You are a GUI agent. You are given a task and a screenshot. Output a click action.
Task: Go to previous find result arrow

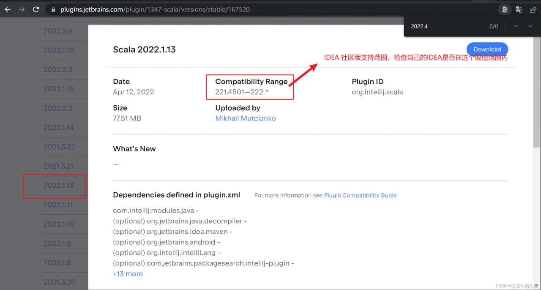coord(516,26)
